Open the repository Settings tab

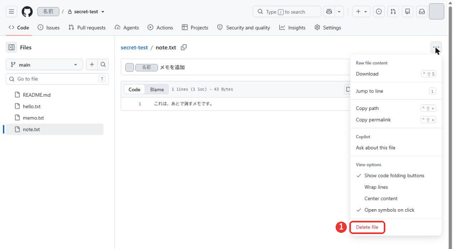pyautogui.click(x=328, y=28)
